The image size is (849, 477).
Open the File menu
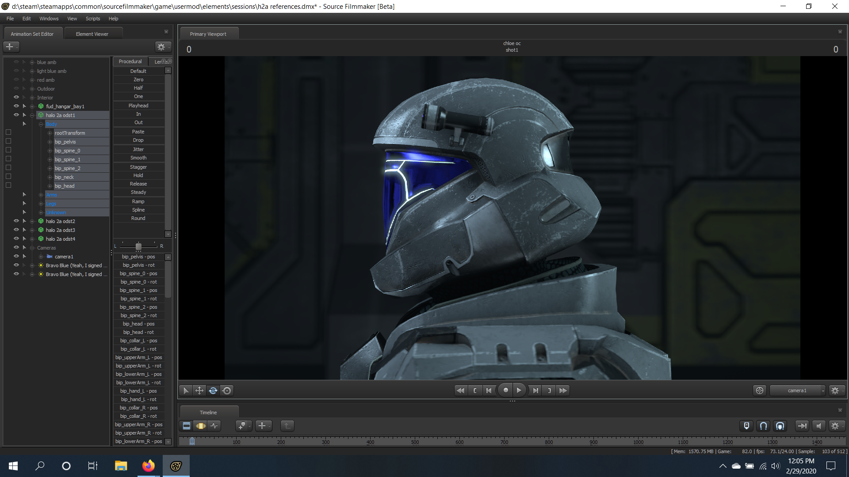coord(10,19)
